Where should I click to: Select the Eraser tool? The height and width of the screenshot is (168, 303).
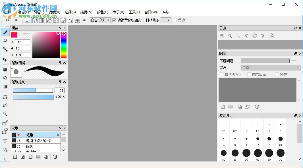[5, 41]
